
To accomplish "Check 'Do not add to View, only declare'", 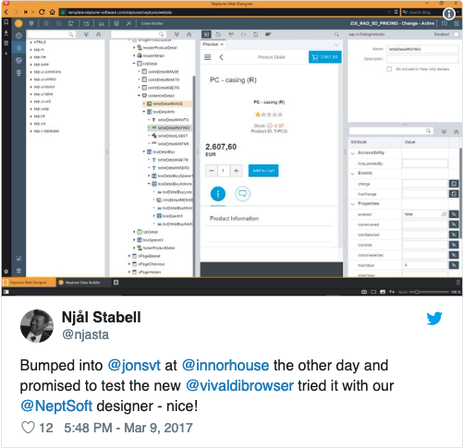I will point(389,69).
